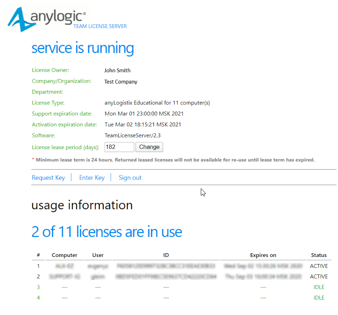This screenshot has height=315, width=338.
Task: Click the support expiration date value
Action: (x=144, y=114)
